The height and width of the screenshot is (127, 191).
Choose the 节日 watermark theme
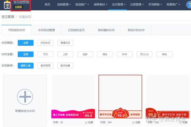coord(45,54)
